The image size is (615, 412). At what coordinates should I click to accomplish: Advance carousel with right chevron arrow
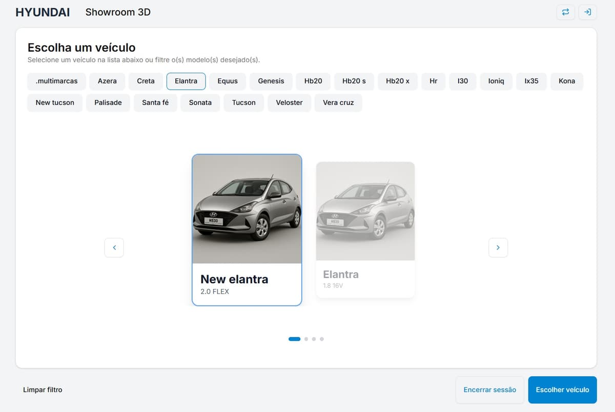[x=498, y=248]
